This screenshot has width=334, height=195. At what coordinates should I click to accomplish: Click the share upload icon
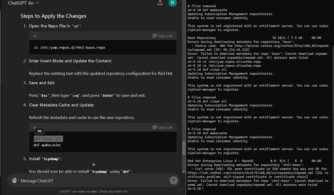(160, 3)
